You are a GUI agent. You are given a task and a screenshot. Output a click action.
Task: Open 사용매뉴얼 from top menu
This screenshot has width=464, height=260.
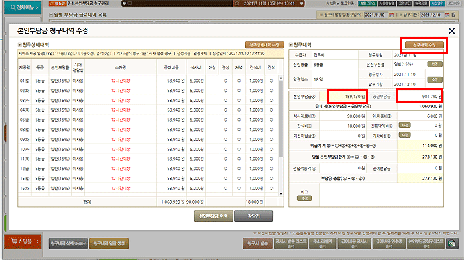[386, 3]
